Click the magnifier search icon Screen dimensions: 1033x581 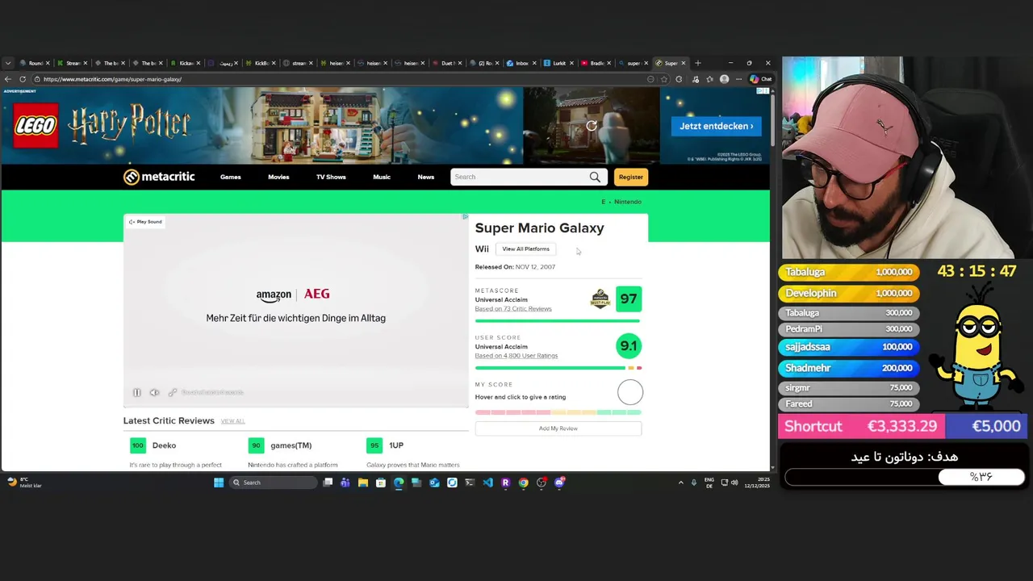595,177
